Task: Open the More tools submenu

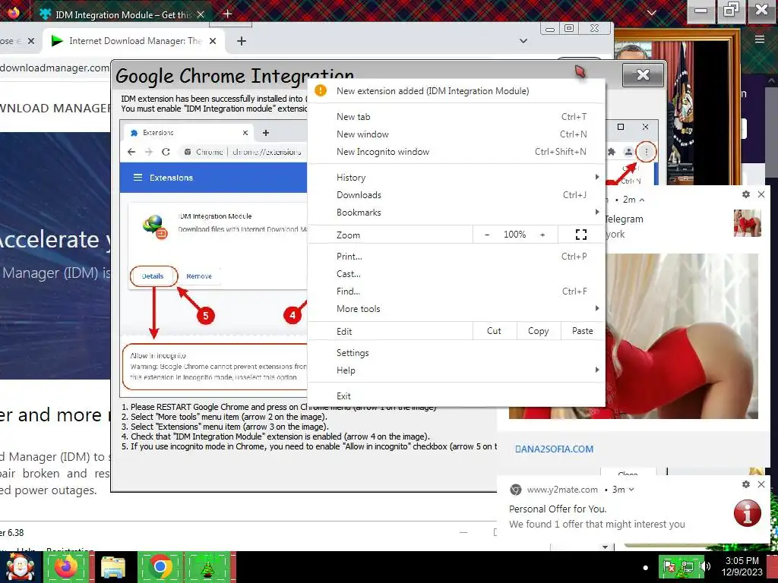Action: tap(456, 309)
